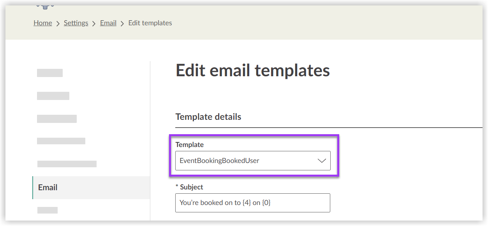Click the Template details section heading
Viewport: 488px width, 226px height.
(208, 117)
